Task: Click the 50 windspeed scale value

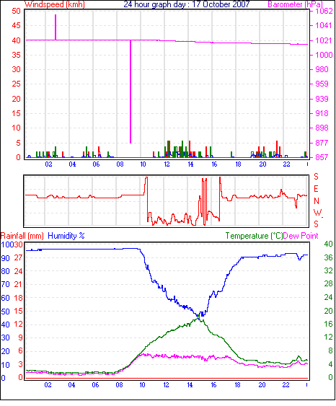Action: click(16, 11)
